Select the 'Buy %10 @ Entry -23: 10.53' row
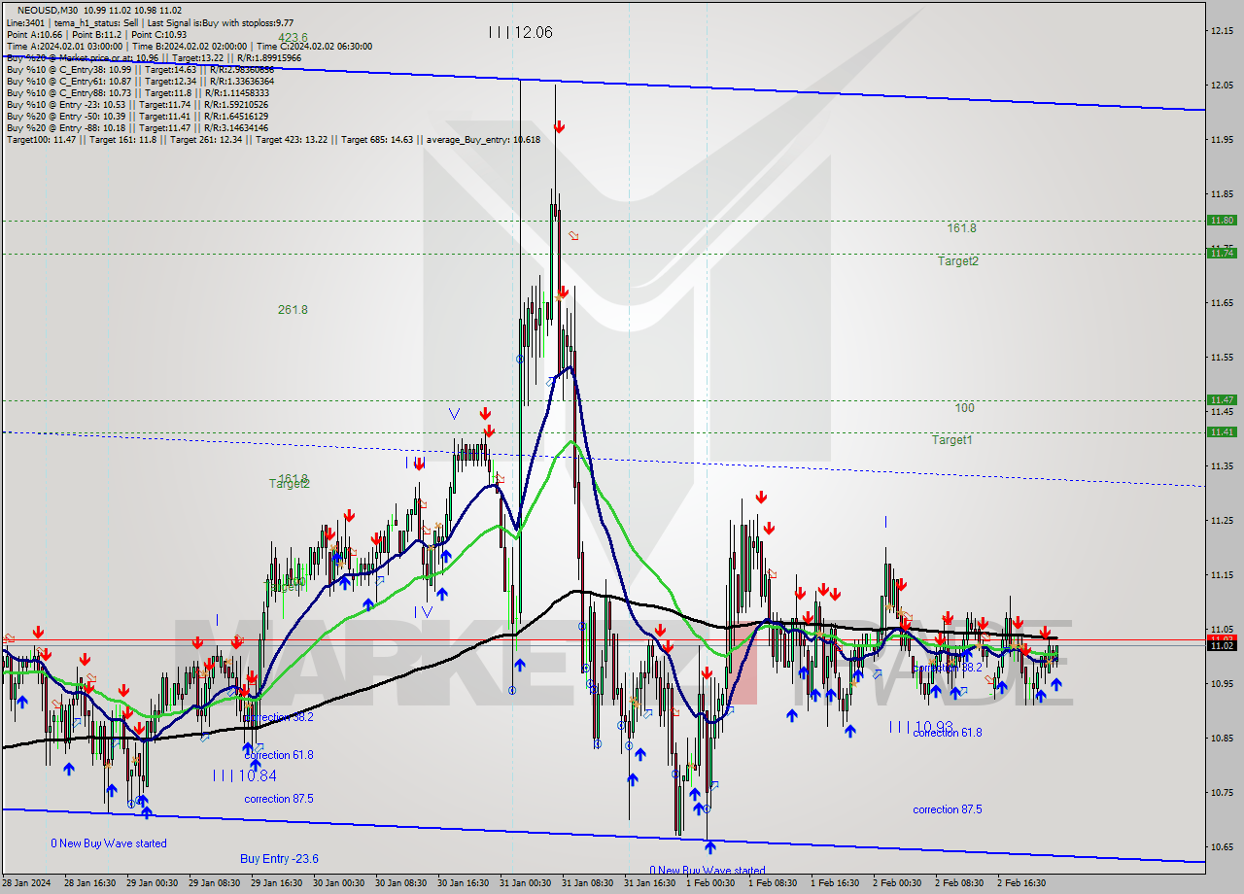The image size is (1244, 894). (137, 105)
